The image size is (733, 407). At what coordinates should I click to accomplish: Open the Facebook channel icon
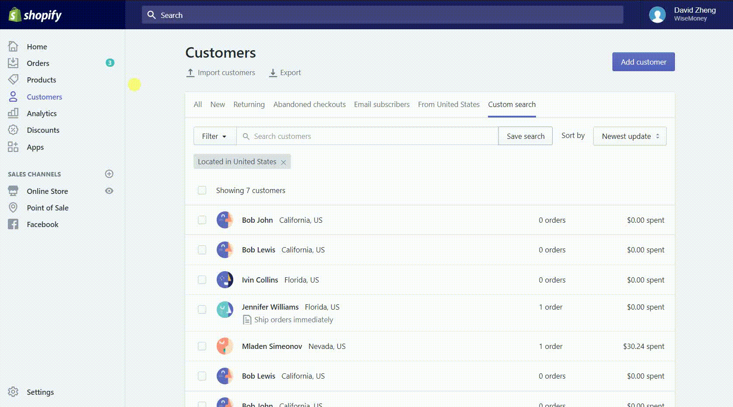(x=13, y=224)
